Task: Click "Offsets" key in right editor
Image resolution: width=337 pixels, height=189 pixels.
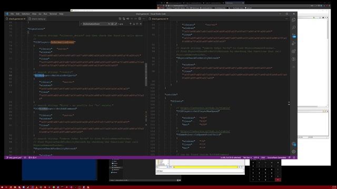Action: click(177, 101)
